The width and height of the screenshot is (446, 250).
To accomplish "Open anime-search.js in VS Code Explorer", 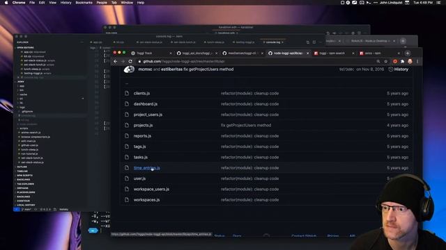I will [31, 133].
